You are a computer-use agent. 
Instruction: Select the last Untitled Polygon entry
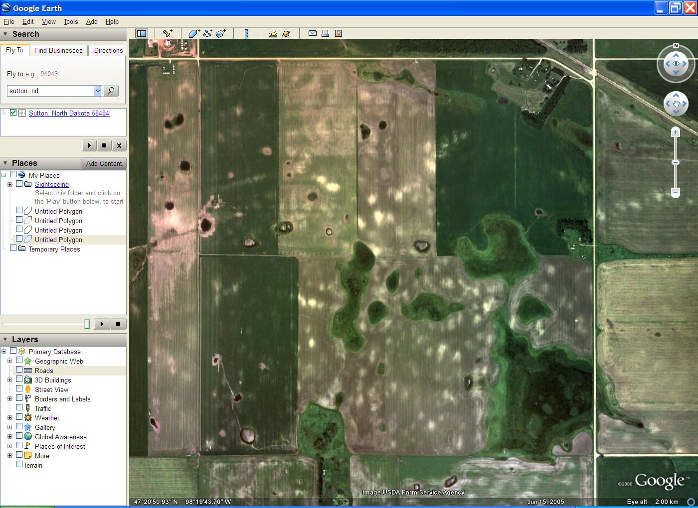58,240
